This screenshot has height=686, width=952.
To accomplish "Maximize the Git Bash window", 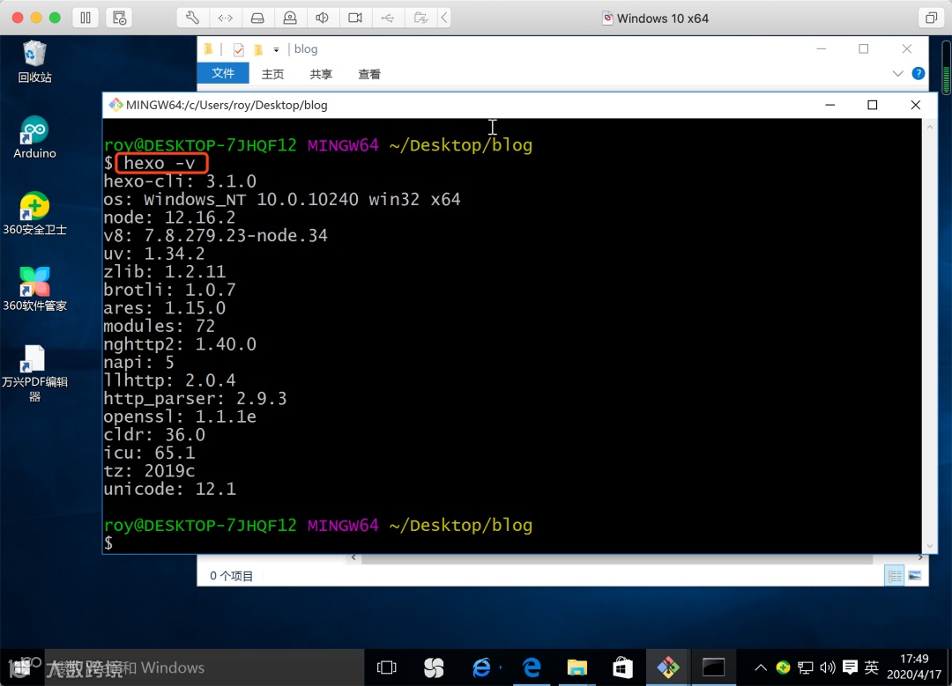I will click(873, 105).
